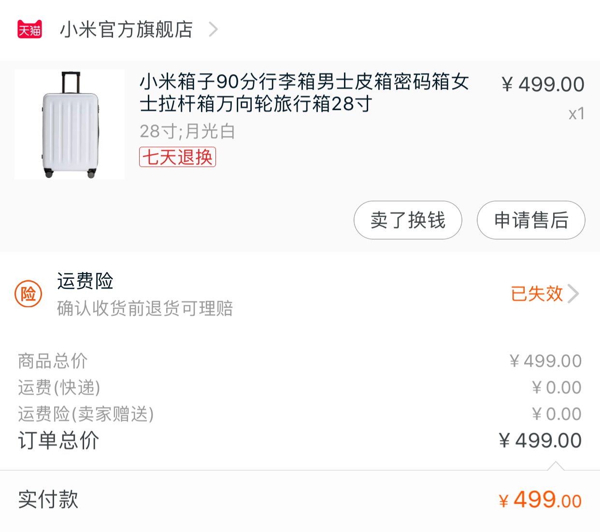Select the 商品总价 row label
This screenshot has height=532, width=600.
point(53,361)
